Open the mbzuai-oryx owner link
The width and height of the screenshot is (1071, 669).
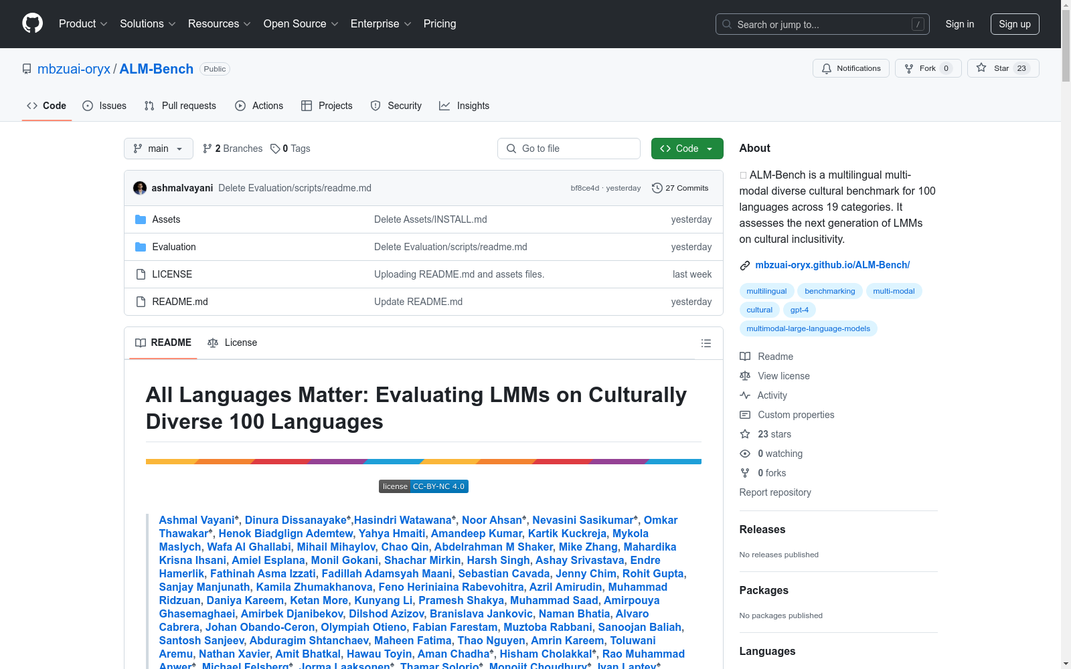click(74, 69)
